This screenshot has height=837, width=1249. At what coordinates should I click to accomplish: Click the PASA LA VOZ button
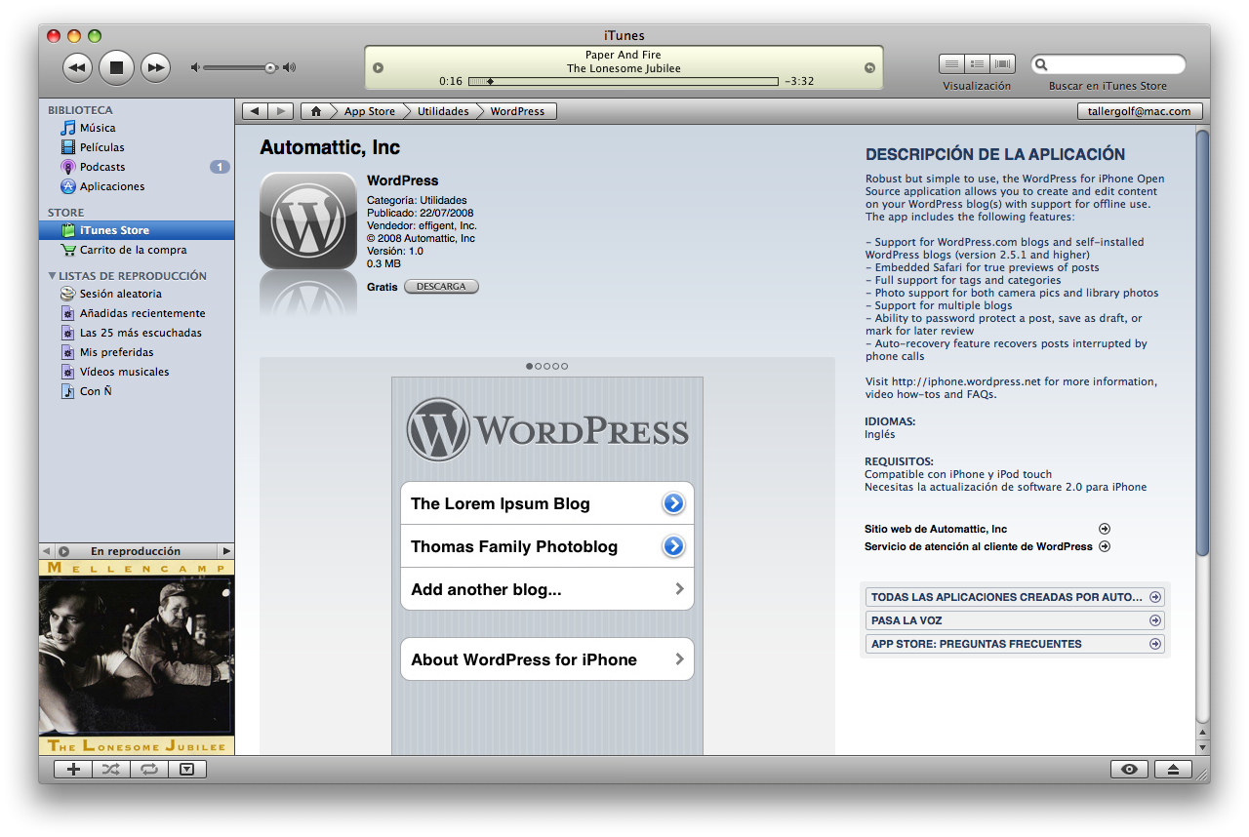[x=1015, y=620]
